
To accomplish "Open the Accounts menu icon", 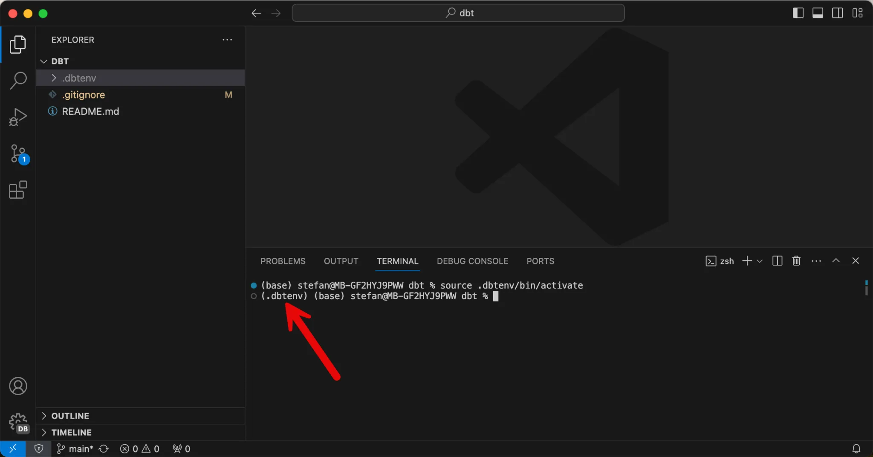I will [x=18, y=386].
